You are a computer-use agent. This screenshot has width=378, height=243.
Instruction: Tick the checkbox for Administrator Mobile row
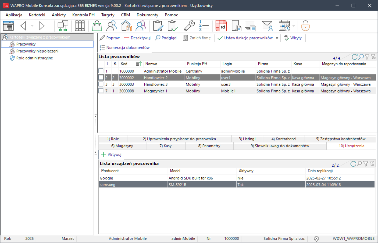101,71
